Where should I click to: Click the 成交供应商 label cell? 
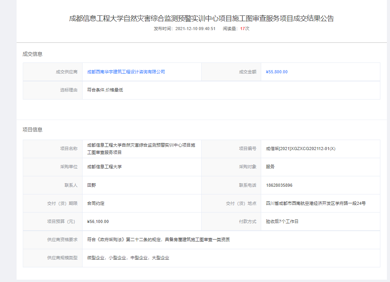(x=53, y=72)
